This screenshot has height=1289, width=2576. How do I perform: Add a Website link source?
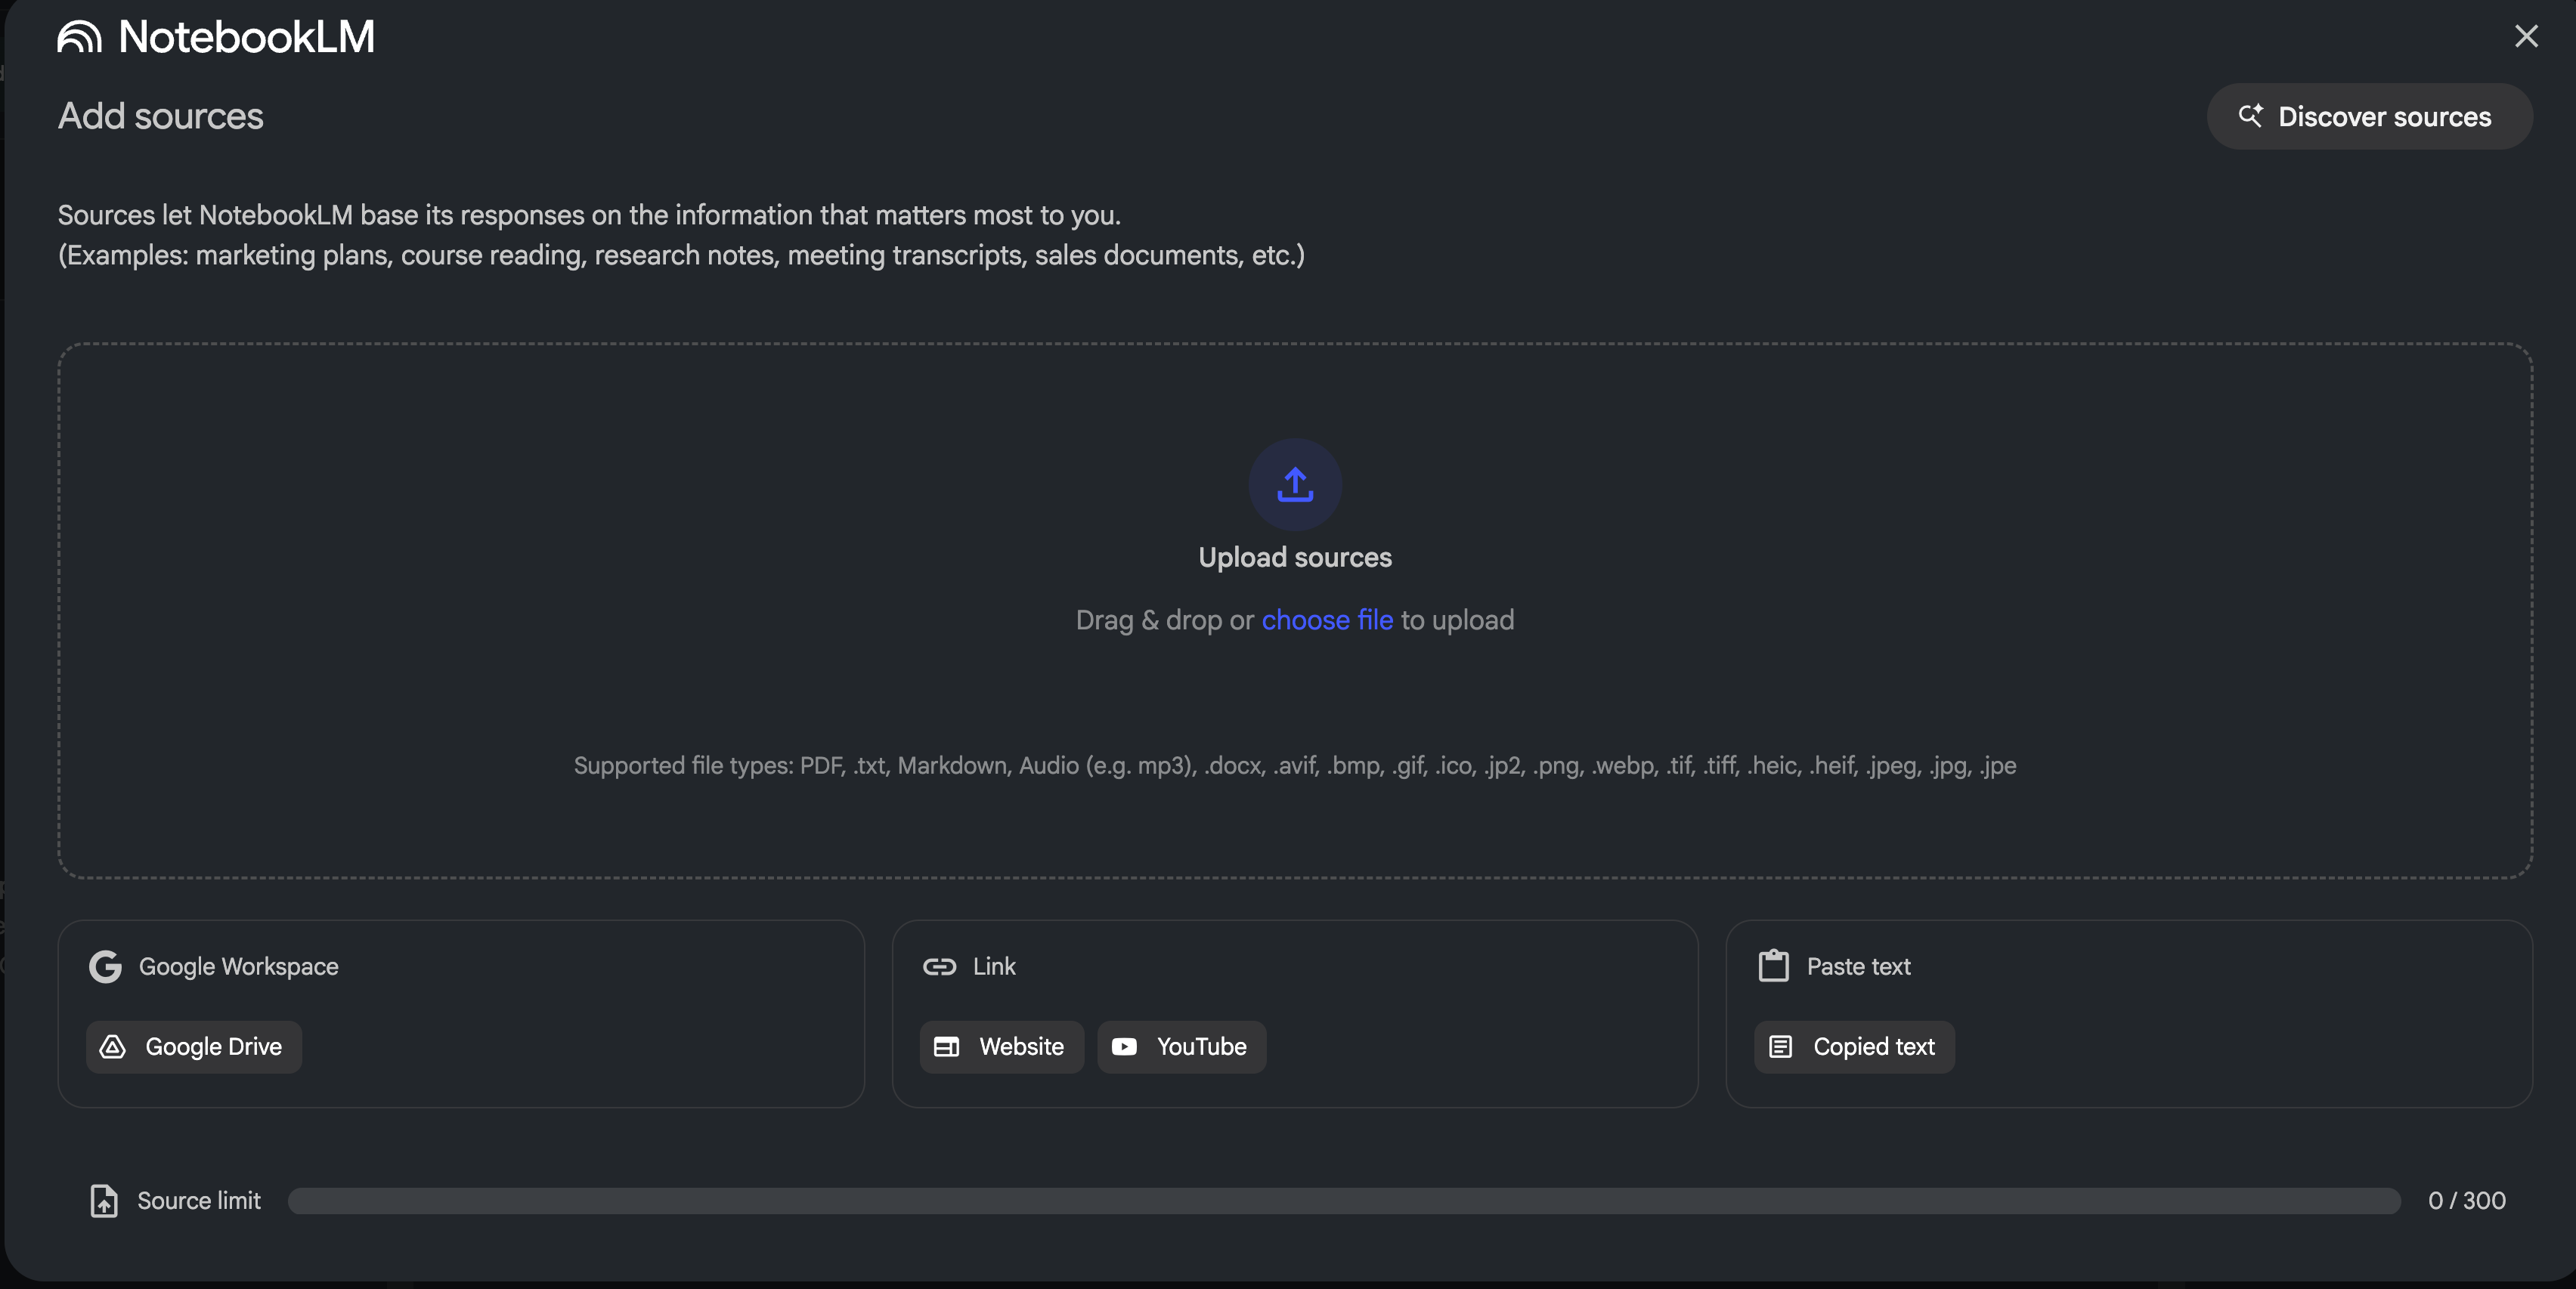pos(1001,1046)
